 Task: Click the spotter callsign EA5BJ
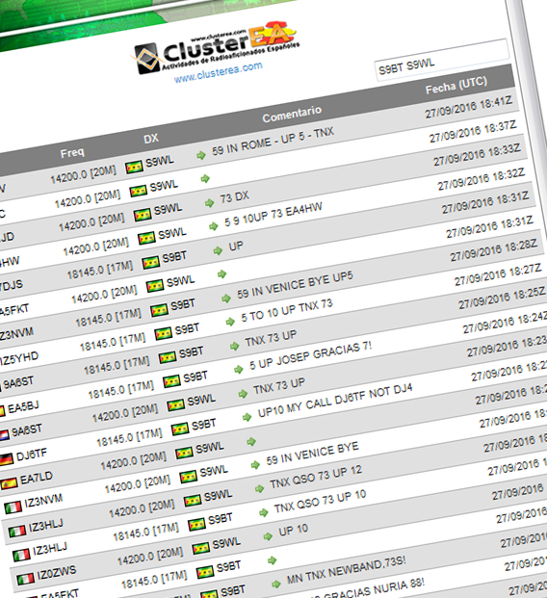click(x=23, y=407)
